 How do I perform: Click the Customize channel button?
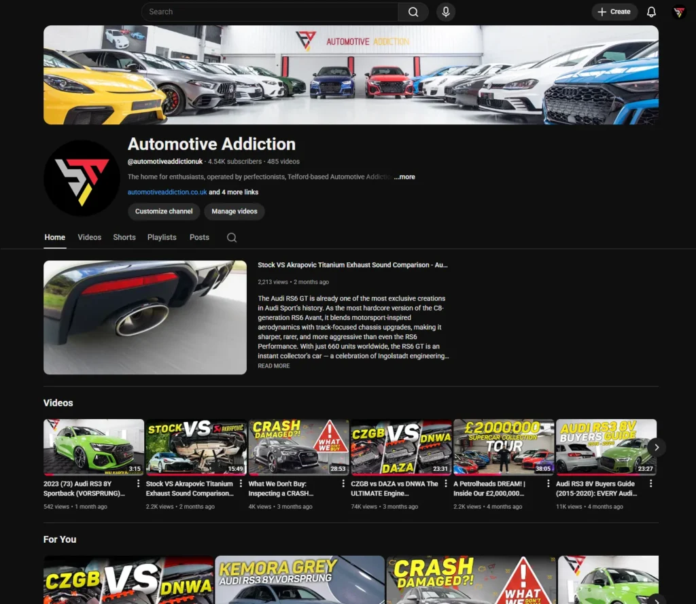pyautogui.click(x=164, y=211)
